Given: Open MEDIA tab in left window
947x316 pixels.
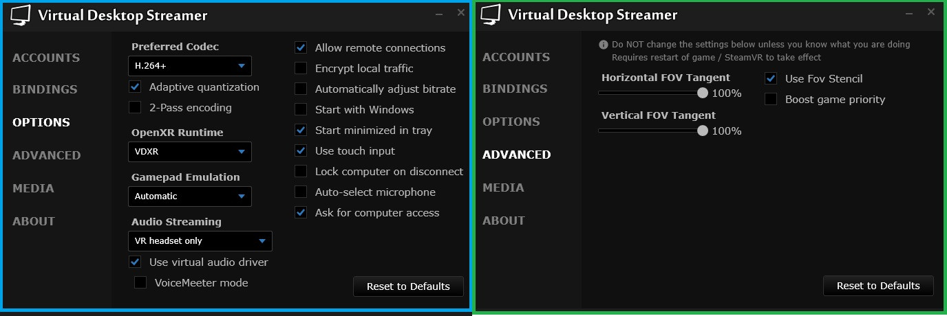Looking at the screenshot, I should (33, 188).
